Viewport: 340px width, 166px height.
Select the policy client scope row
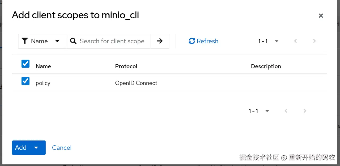click(43, 83)
